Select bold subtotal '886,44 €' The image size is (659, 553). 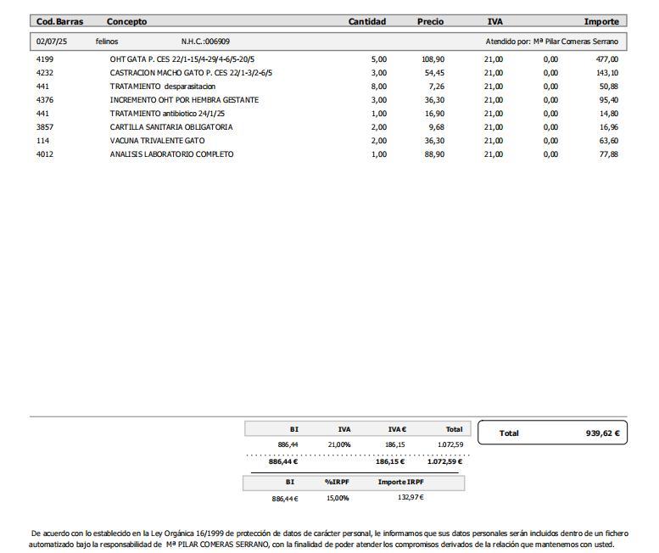tap(283, 461)
